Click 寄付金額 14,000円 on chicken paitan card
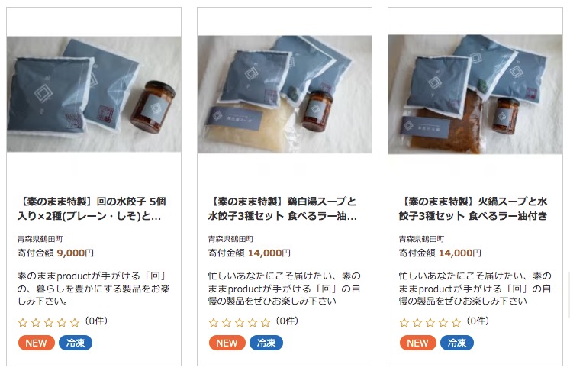Viewport: 570px width, 374px height. [249, 253]
